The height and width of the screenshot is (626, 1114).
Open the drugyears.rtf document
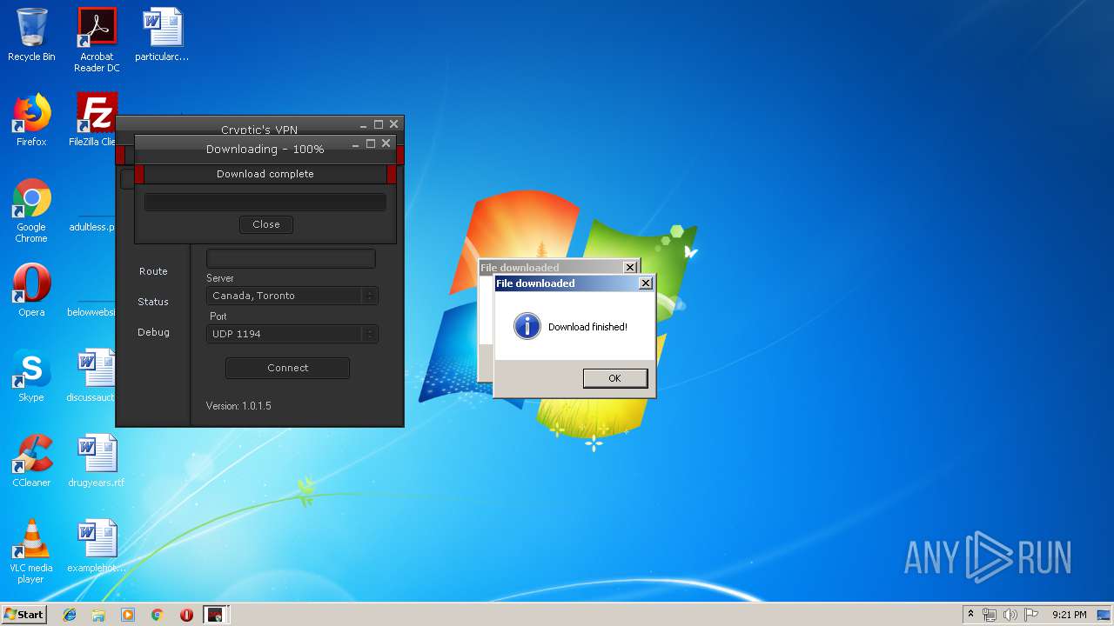point(96,461)
